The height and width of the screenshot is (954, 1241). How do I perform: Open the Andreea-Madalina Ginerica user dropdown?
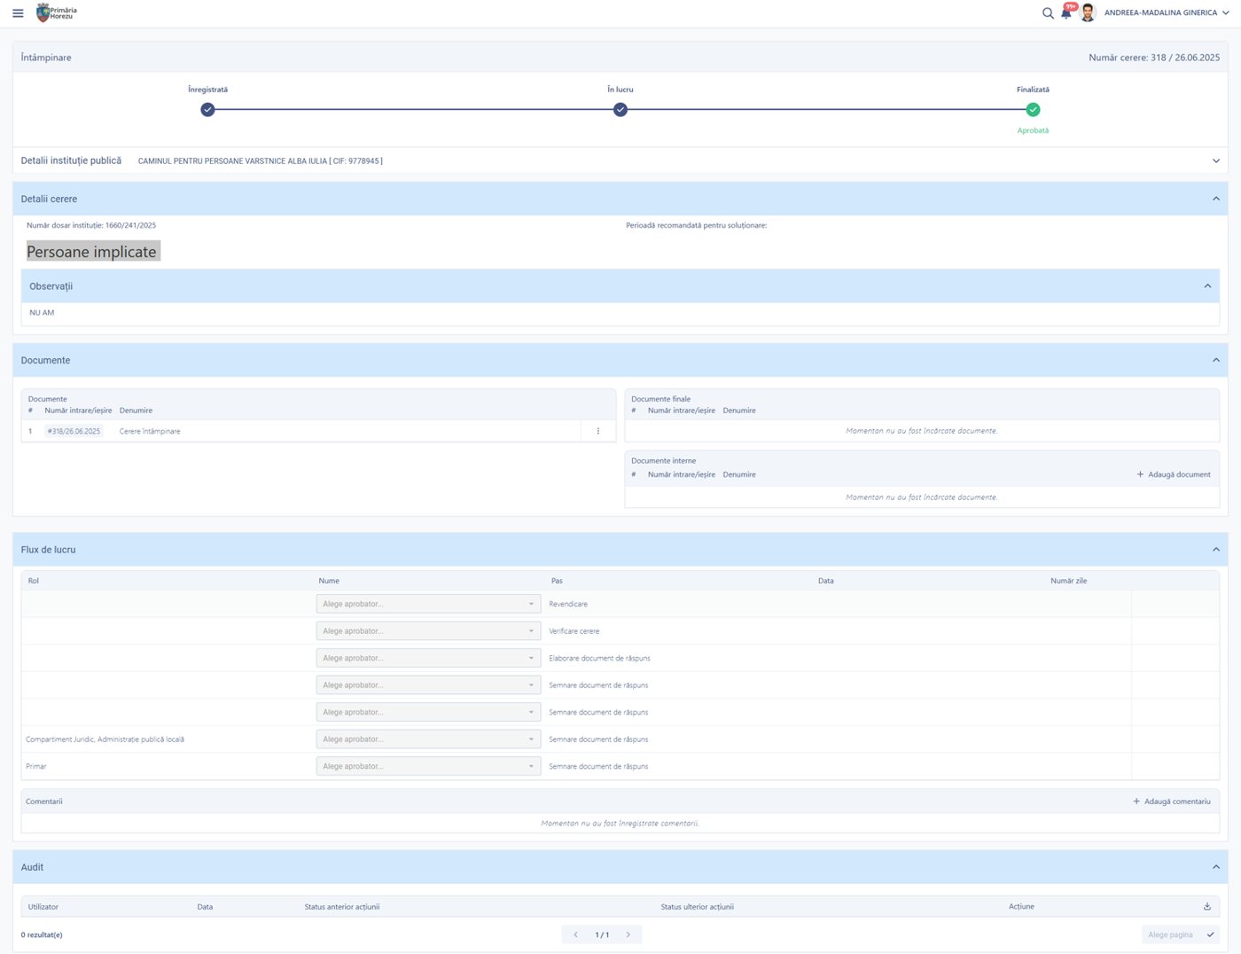(1167, 13)
